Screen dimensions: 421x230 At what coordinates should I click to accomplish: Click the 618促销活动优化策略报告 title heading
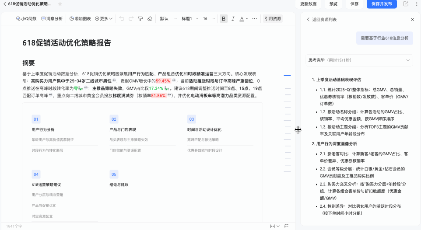click(67, 43)
